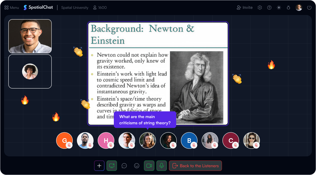Switch to light theme with the sun icon
Image resolution: width=316 pixels, height=175 pixels.
click(x=279, y=8)
